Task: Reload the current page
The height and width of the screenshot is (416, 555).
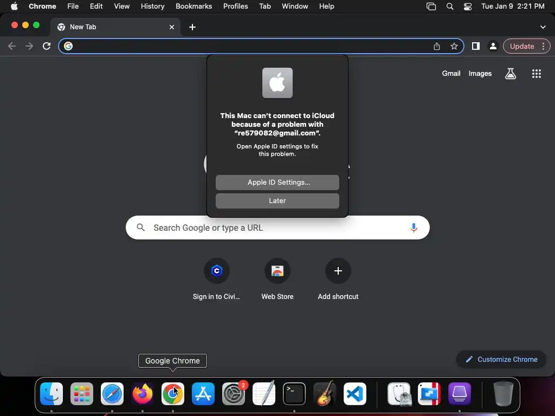Action: pyautogui.click(x=47, y=46)
